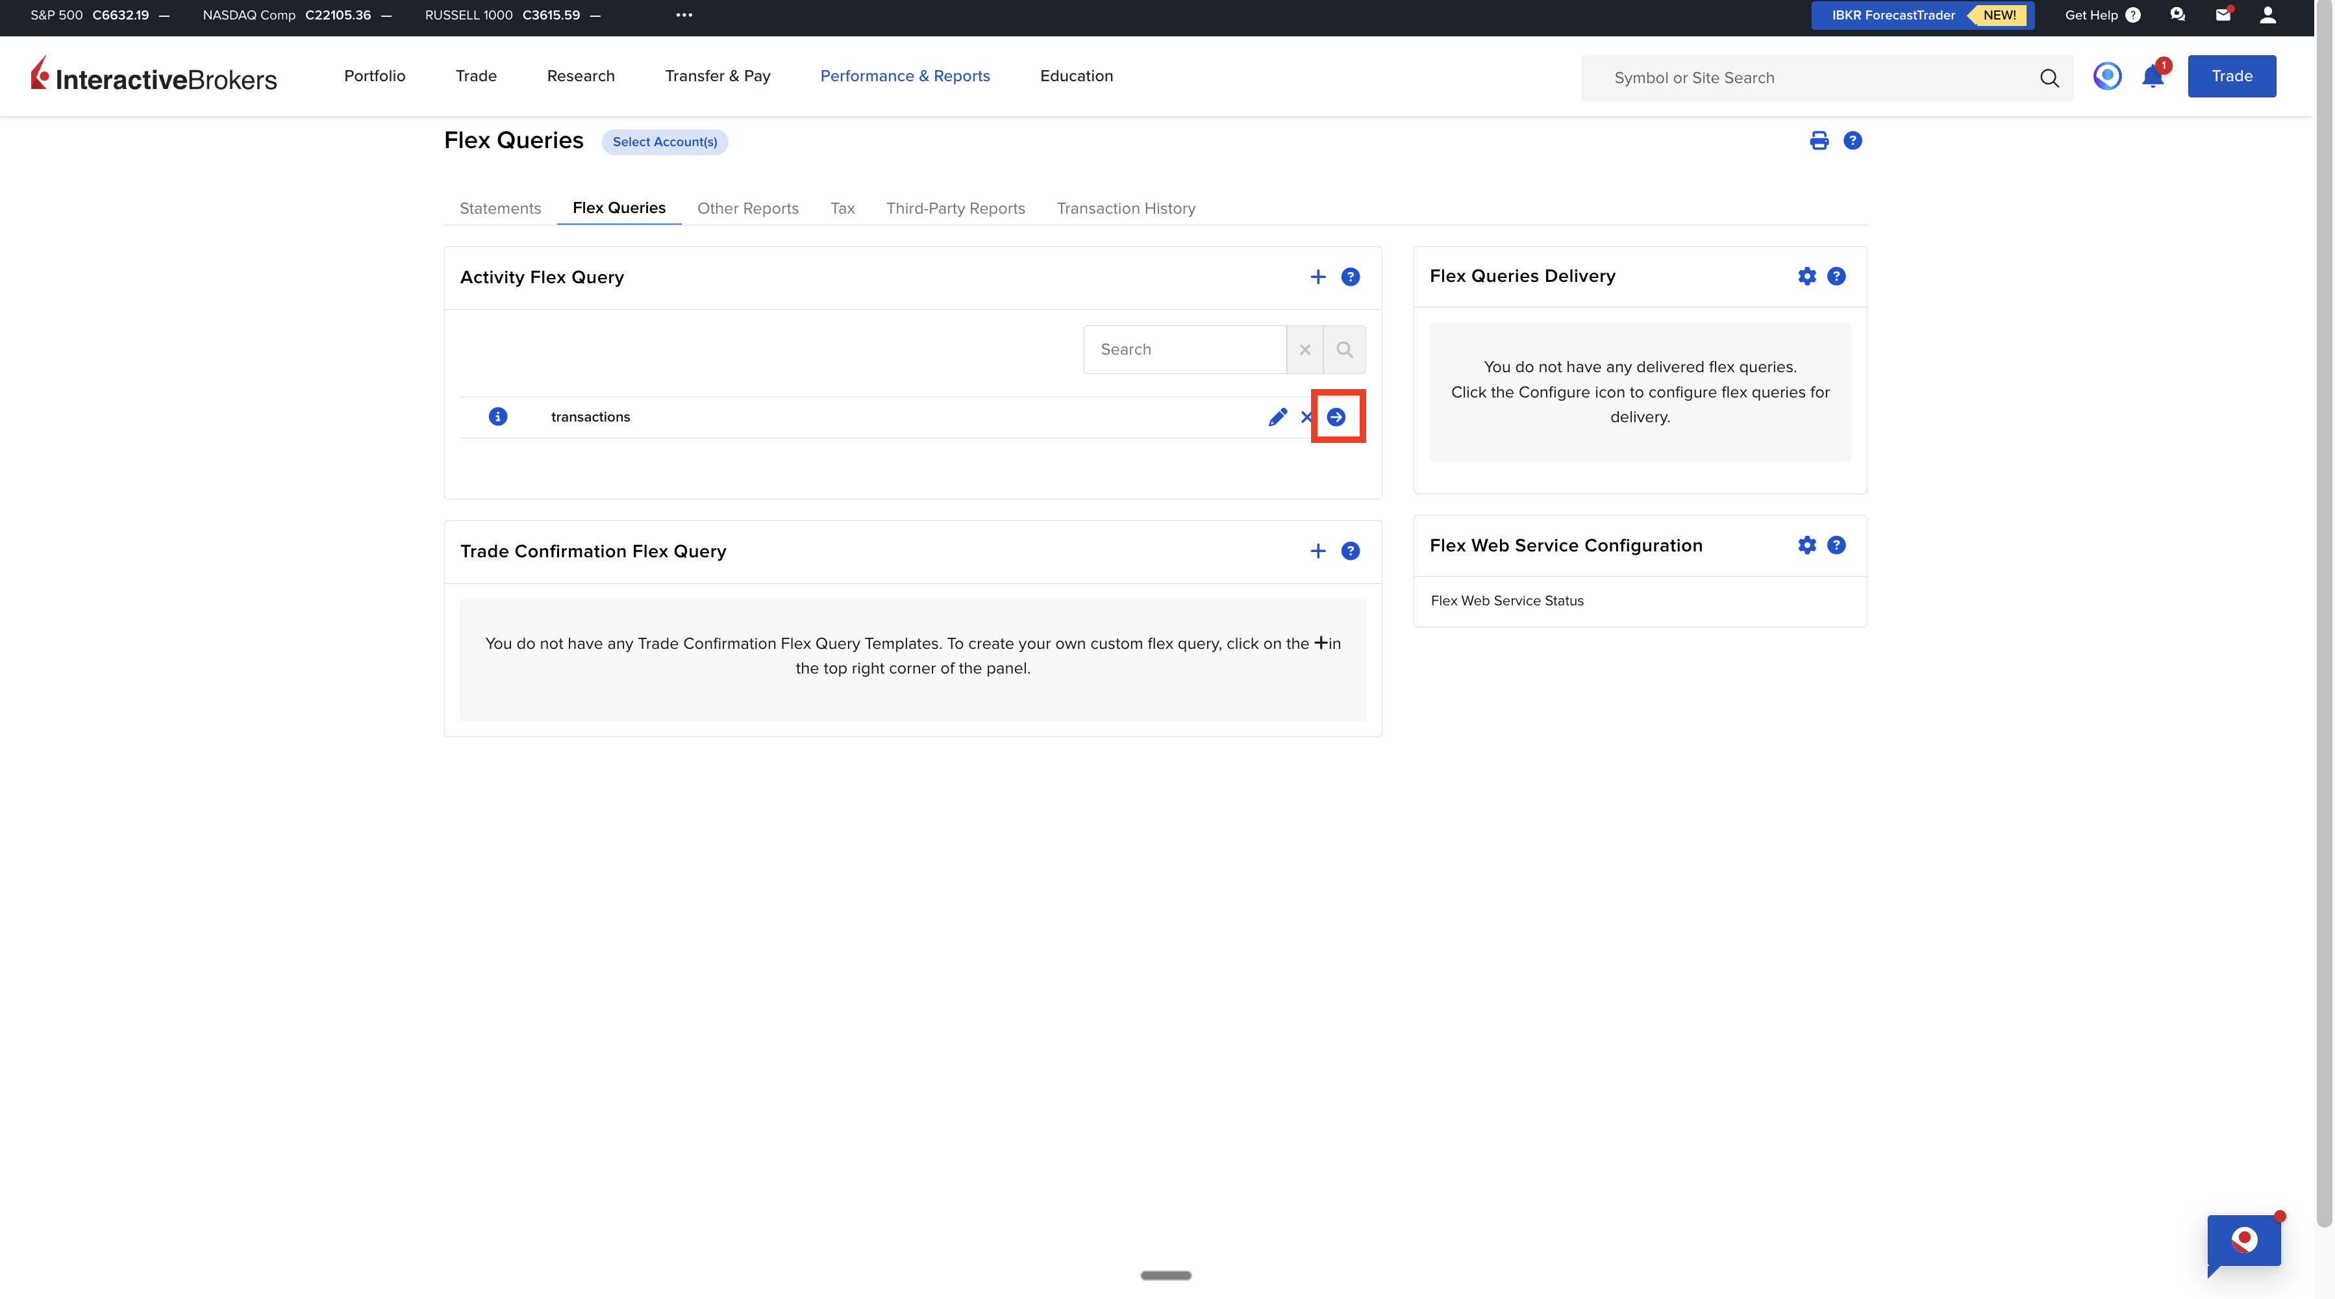Open the Transaction History tab
Image resolution: width=2335 pixels, height=1299 pixels.
1126,208
